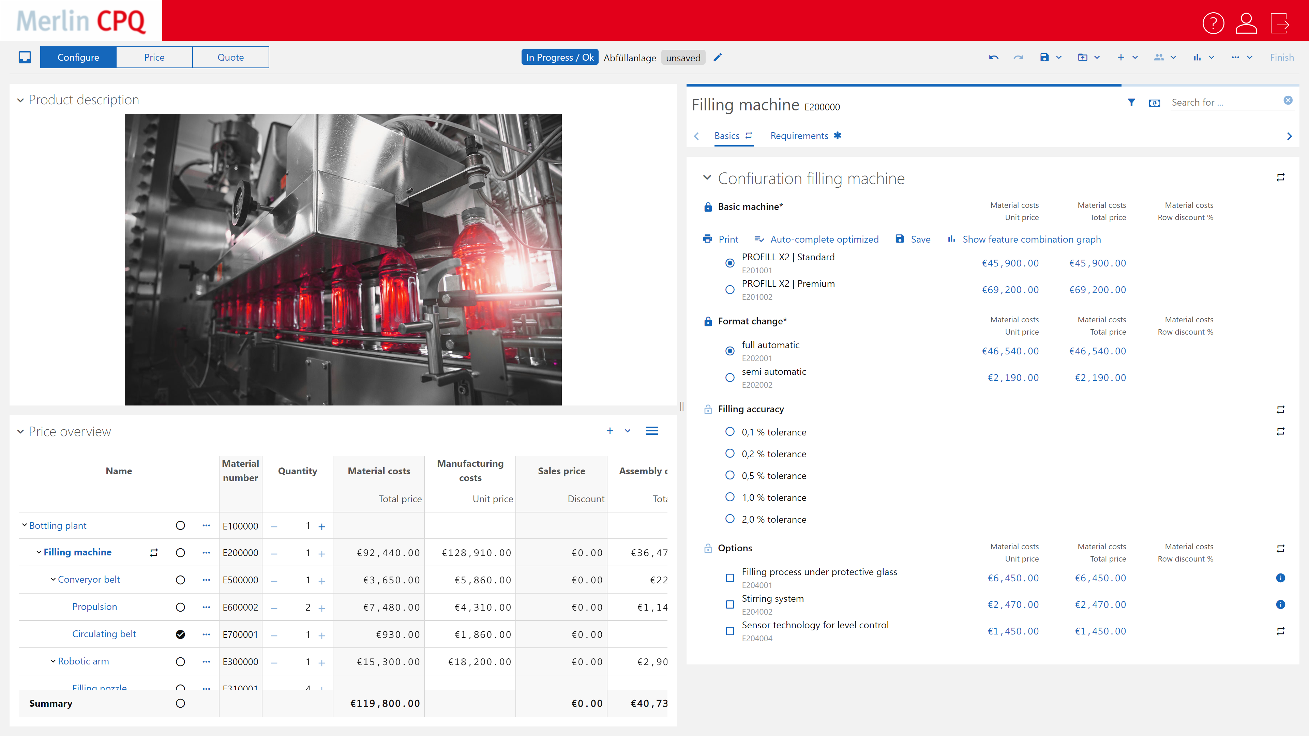
Task: Collapse the Product description section
Action: 20,100
